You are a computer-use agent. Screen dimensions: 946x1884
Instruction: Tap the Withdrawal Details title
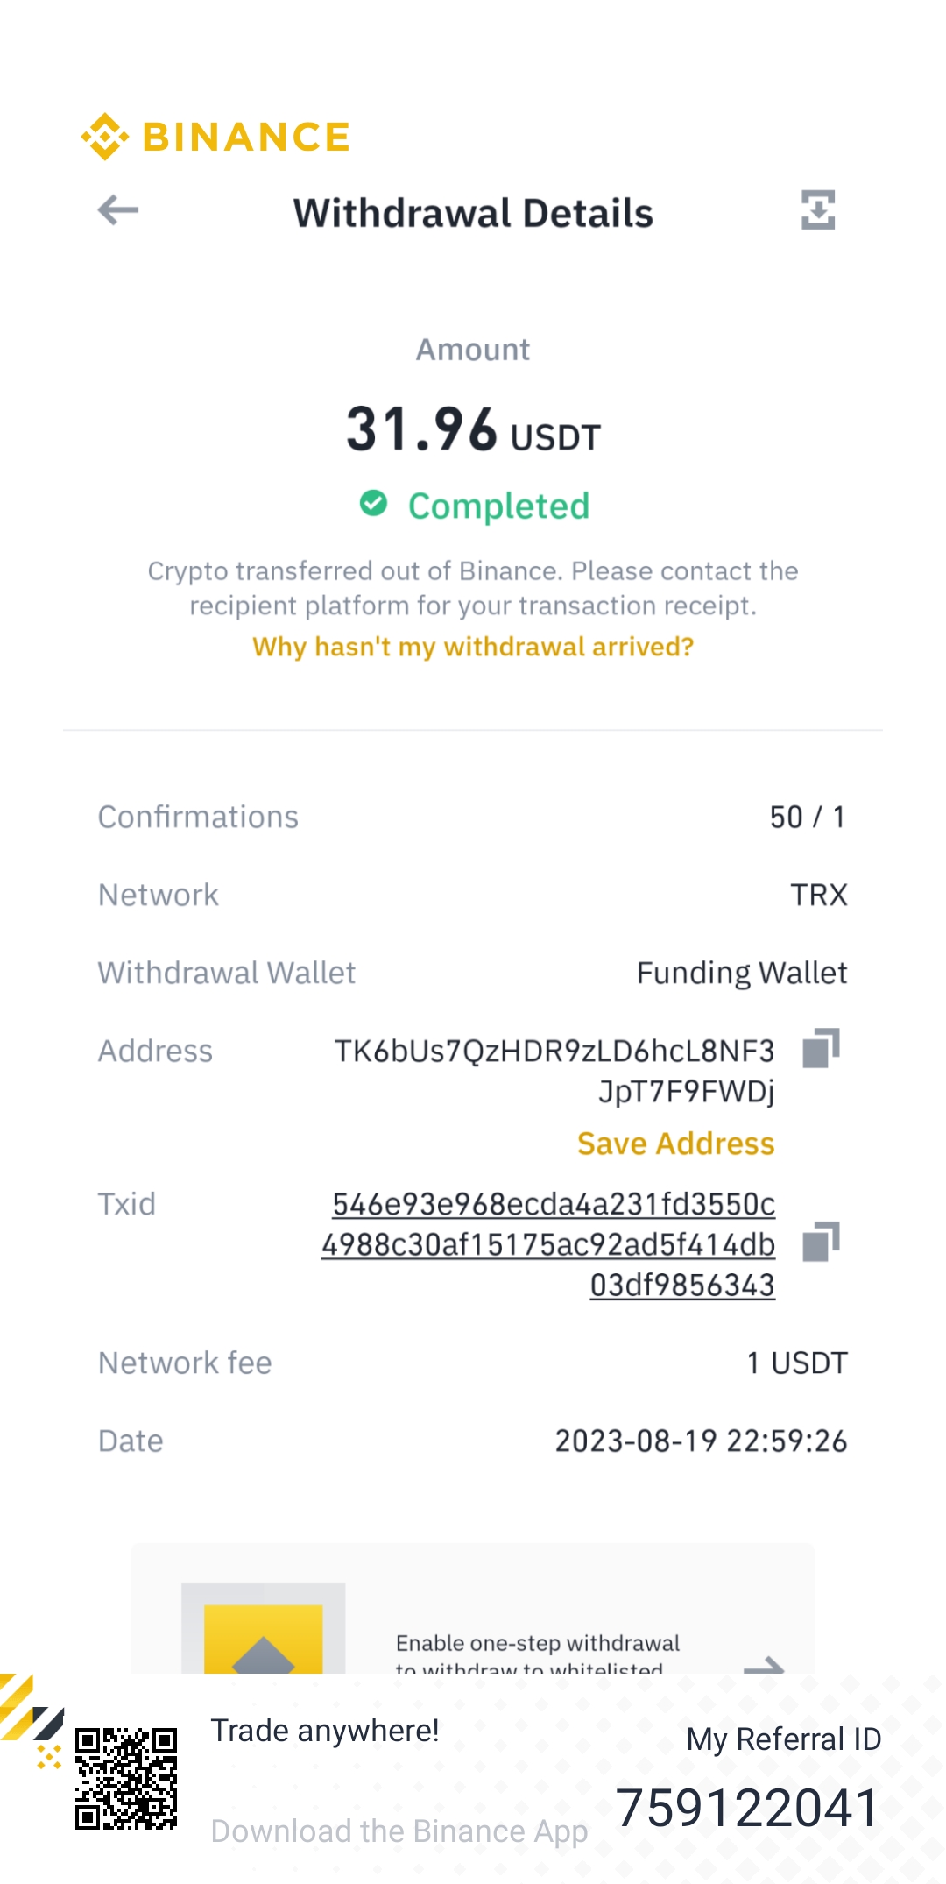click(x=473, y=213)
